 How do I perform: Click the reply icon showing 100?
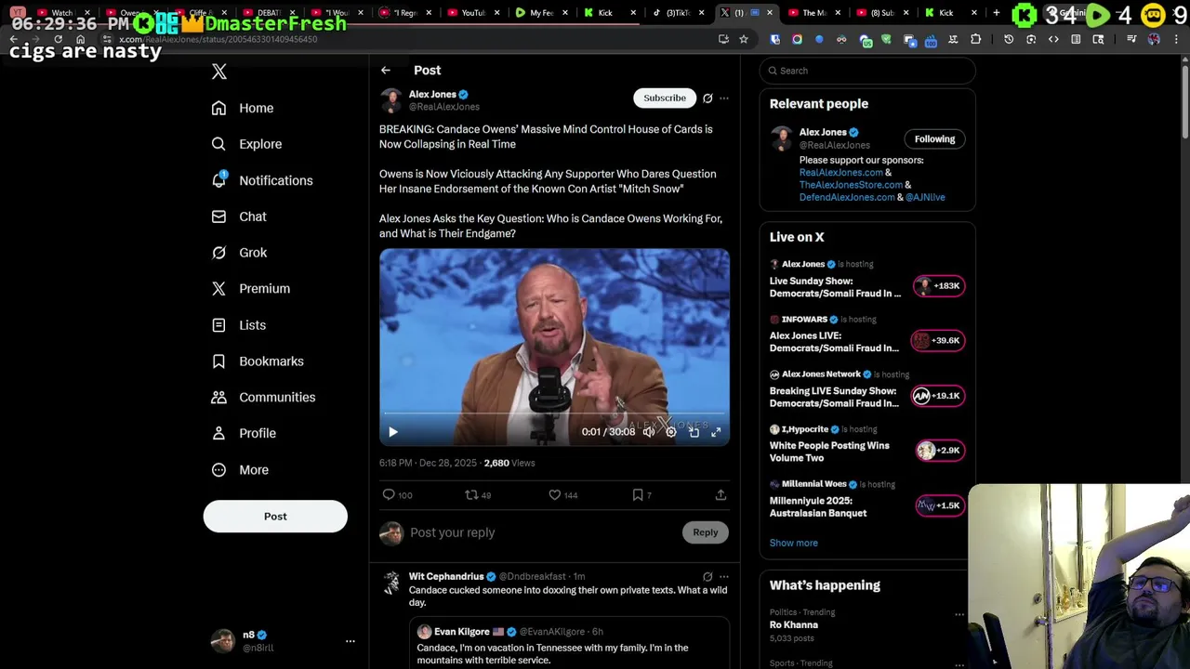398,495
